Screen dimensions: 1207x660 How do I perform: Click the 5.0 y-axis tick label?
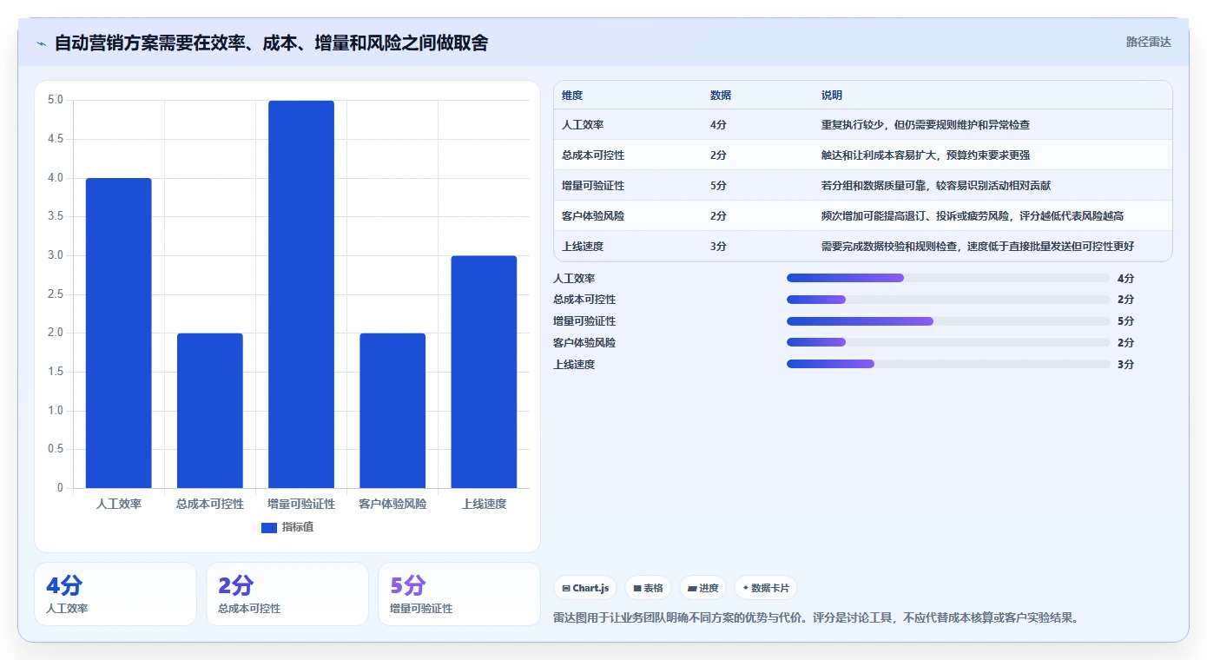[55, 100]
